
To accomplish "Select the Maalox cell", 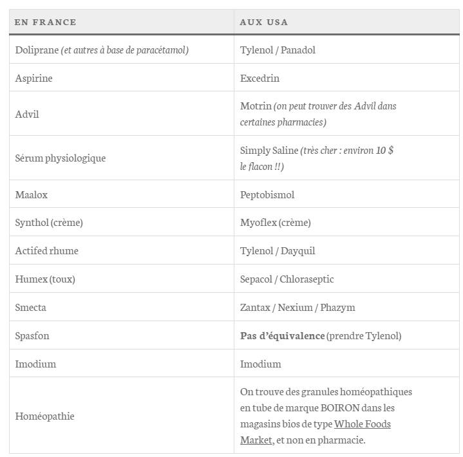I will point(32,194).
